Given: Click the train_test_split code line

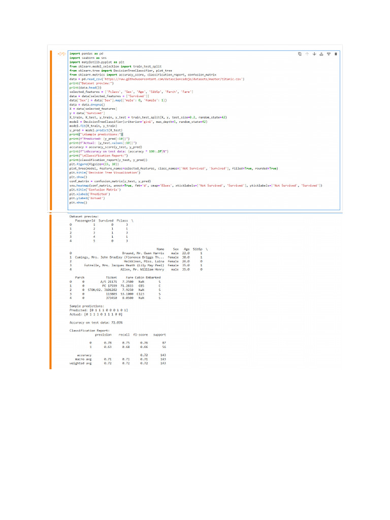Looking at the screenshot, I should click(148, 117).
